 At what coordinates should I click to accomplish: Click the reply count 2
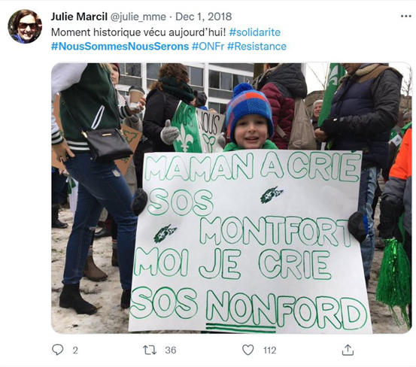click(75, 350)
